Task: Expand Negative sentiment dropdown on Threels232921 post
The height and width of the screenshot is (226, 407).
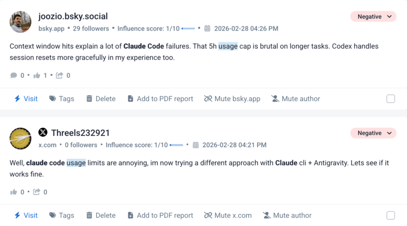Action: coord(373,133)
